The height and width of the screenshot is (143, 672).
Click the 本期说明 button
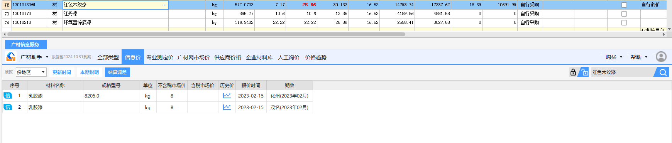point(90,72)
